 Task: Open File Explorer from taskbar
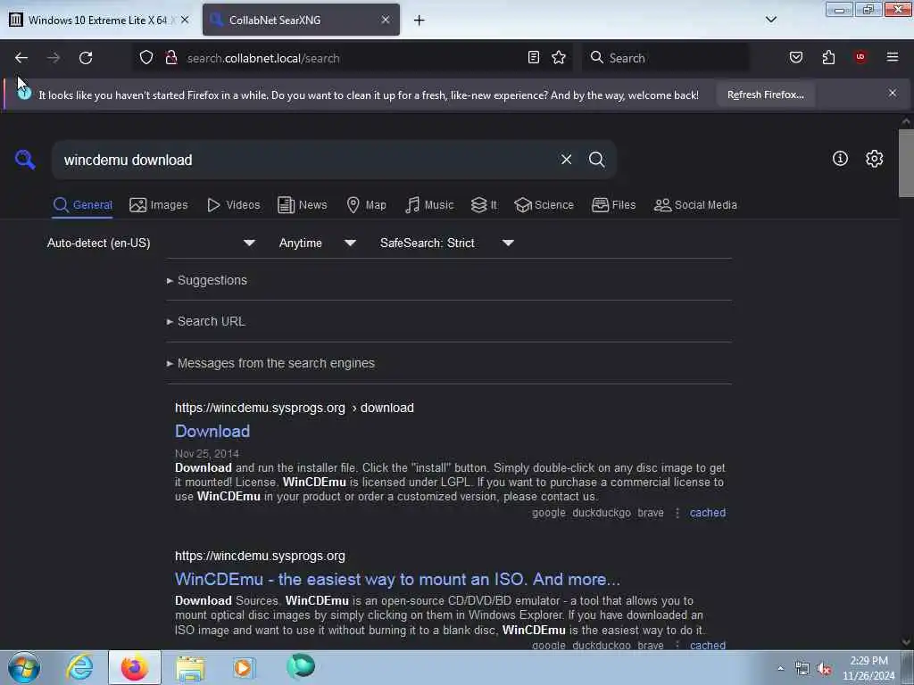coord(190,668)
